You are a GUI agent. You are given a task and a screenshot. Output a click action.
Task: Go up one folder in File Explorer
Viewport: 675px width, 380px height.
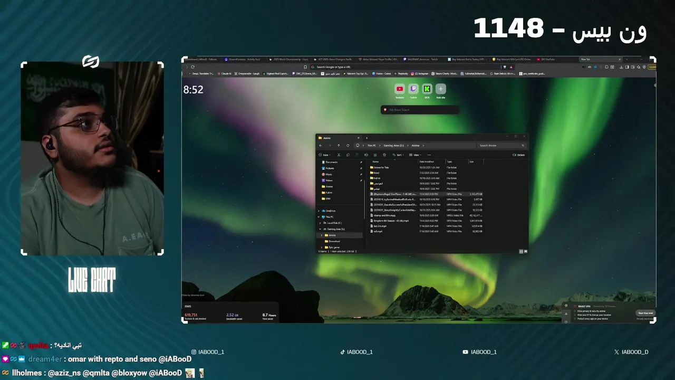(339, 145)
